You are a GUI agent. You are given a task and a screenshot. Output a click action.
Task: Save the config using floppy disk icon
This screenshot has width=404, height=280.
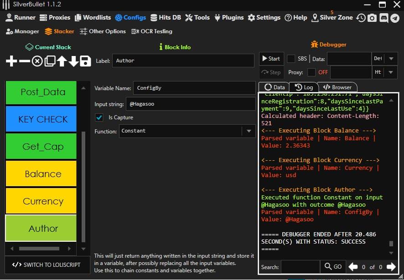(x=85, y=61)
